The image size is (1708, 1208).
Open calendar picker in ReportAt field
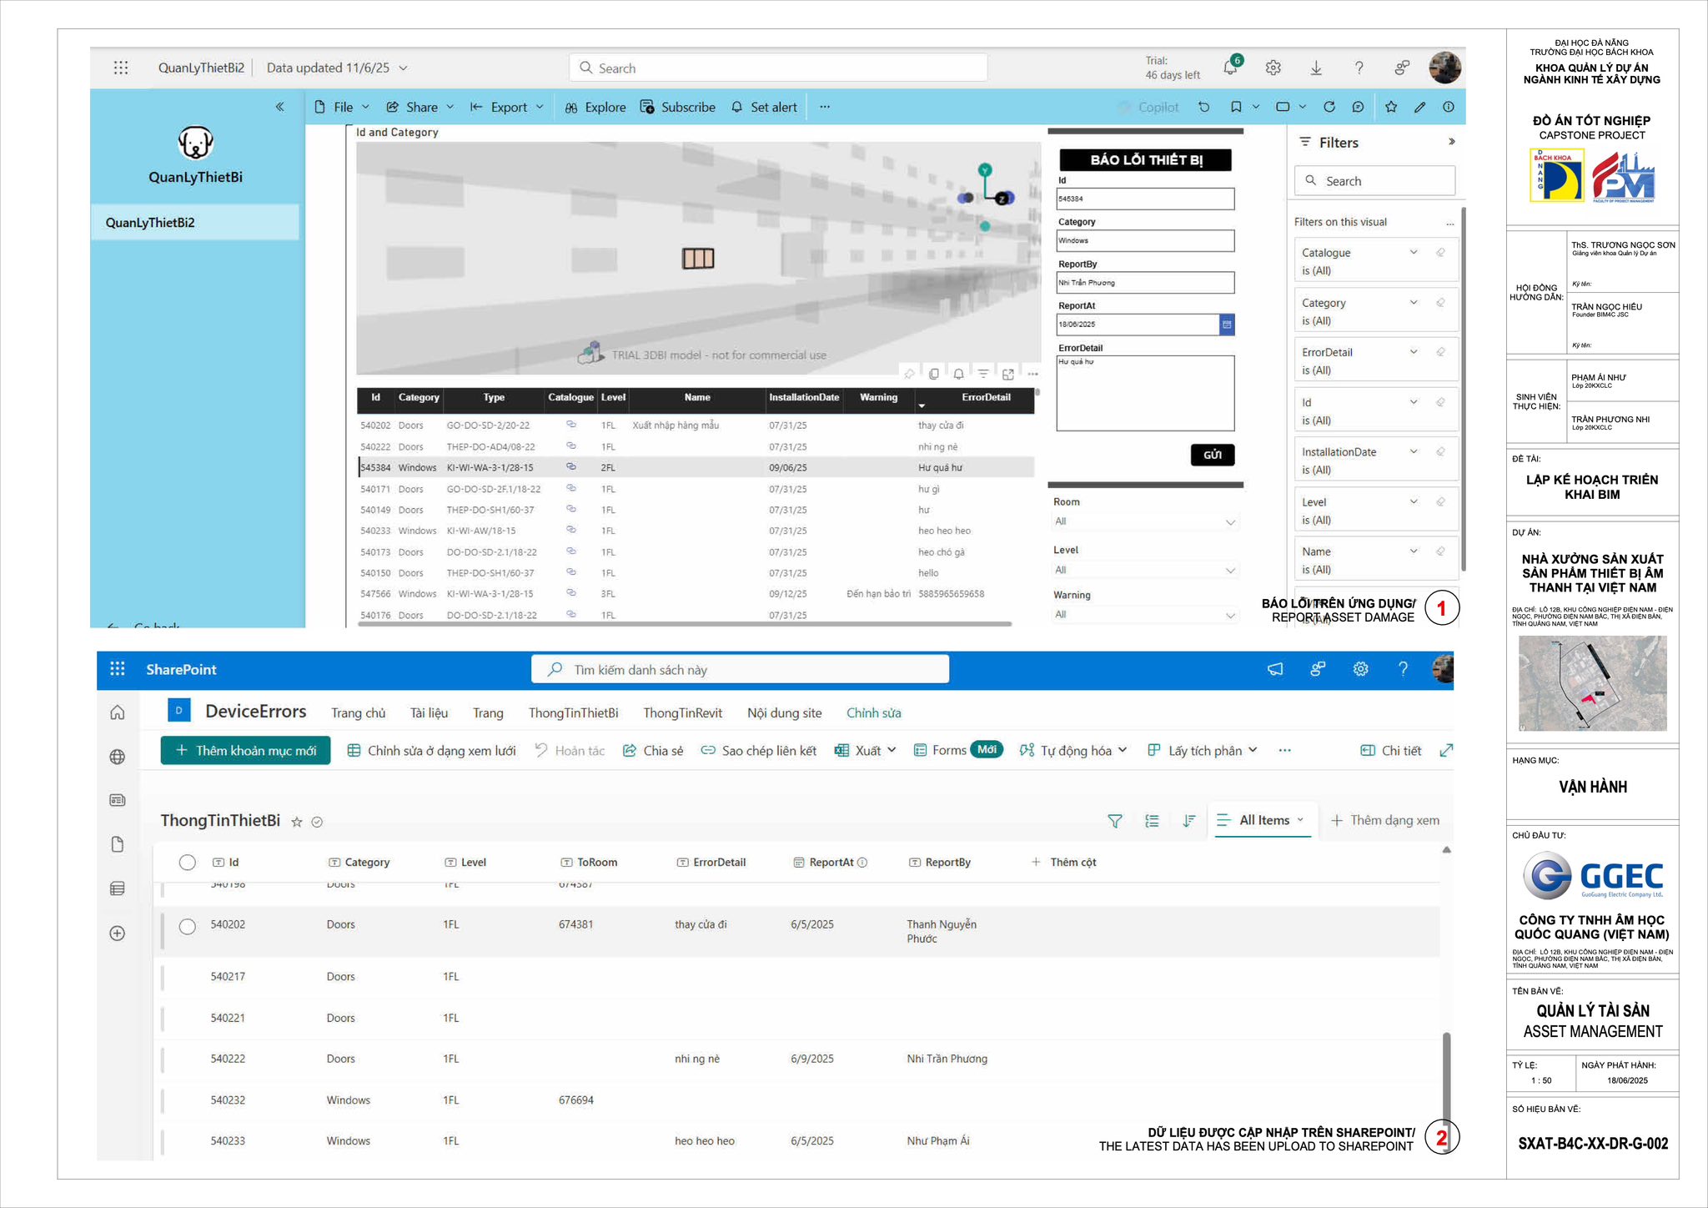tap(1226, 325)
